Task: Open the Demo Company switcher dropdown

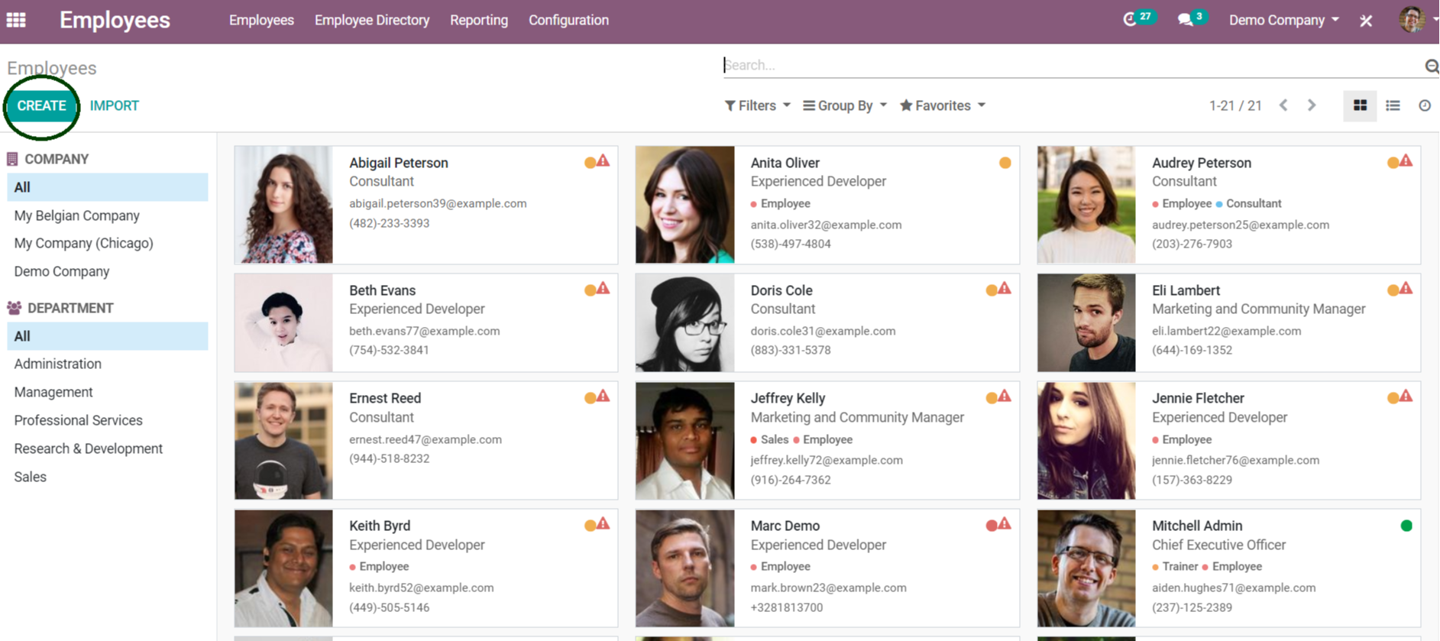Action: coord(1283,20)
